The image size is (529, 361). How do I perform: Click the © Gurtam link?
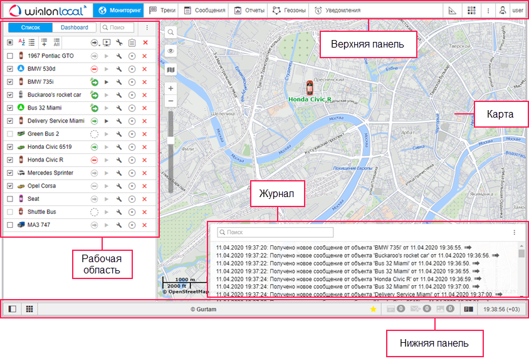[x=203, y=309]
